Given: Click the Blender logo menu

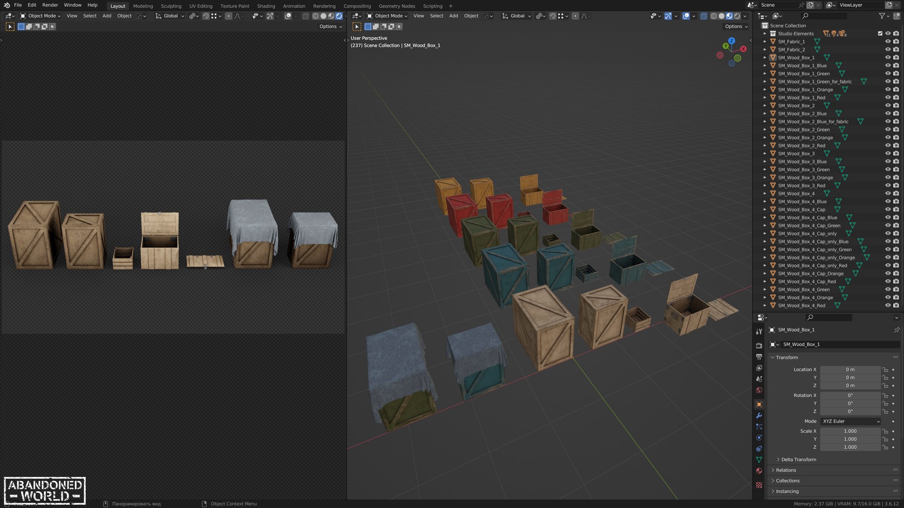Looking at the screenshot, I should coord(7,5).
